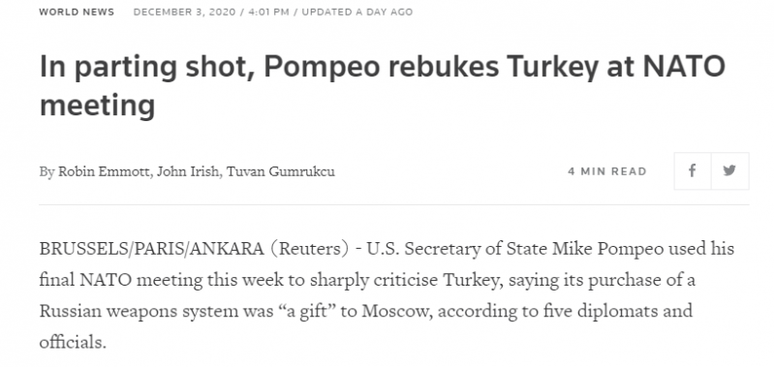774x367 pixels.
Task: Share the article via Twitter bird icon
Action: click(x=730, y=171)
